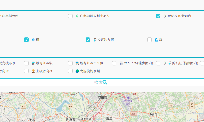Click the wave icon beside 海

(x=156, y=40)
